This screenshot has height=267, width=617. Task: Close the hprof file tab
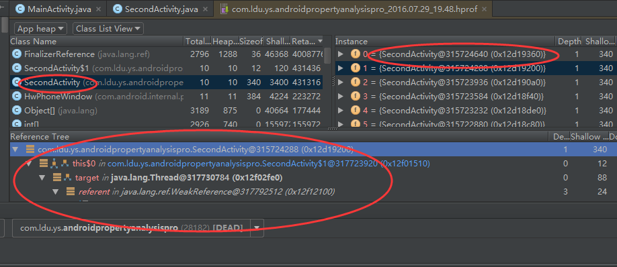click(484, 9)
